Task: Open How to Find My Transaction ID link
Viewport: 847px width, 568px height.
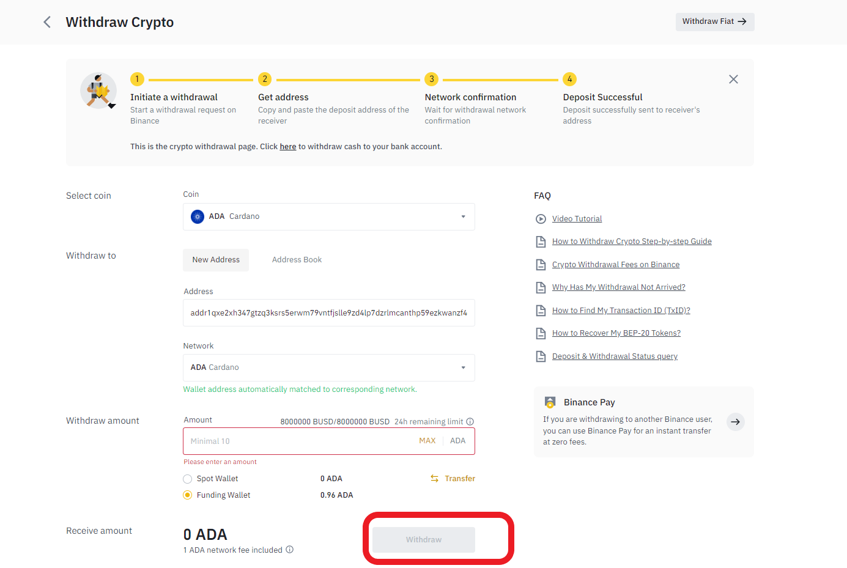Action: pos(621,311)
